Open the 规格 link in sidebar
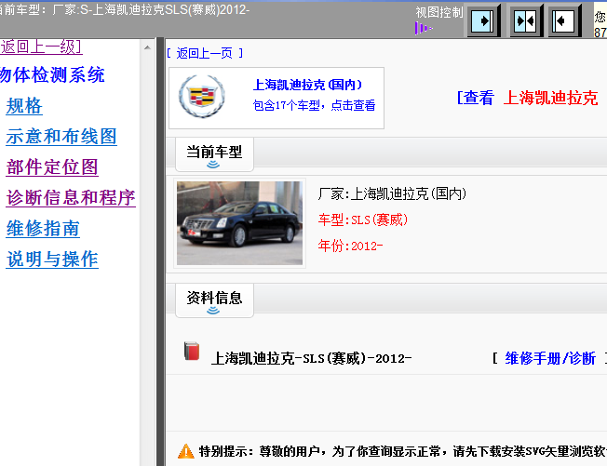Image resolution: width=607 pixels, height=466 pixels. coord(24,106)
